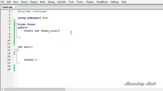Click the left arrow of horizontal scrollbar
Image resolution: width=163 pixels, height=91 pixels.
click(2, 89)
